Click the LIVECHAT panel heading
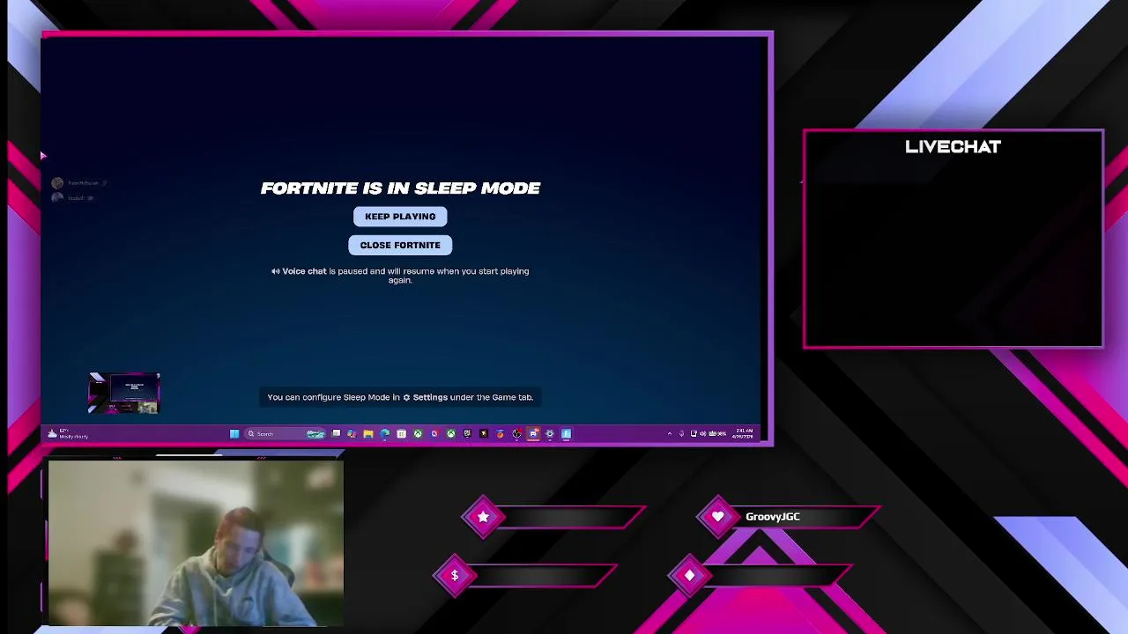1128x634 pixels. tap(953, 147)
